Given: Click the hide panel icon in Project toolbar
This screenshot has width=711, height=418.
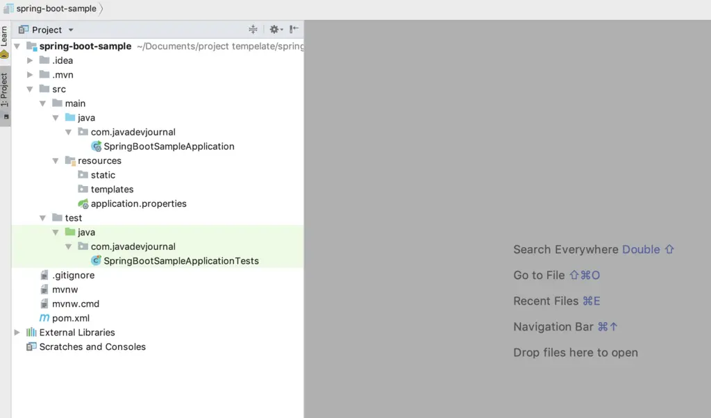Looking at the screenshot, I should pos(294,29).
